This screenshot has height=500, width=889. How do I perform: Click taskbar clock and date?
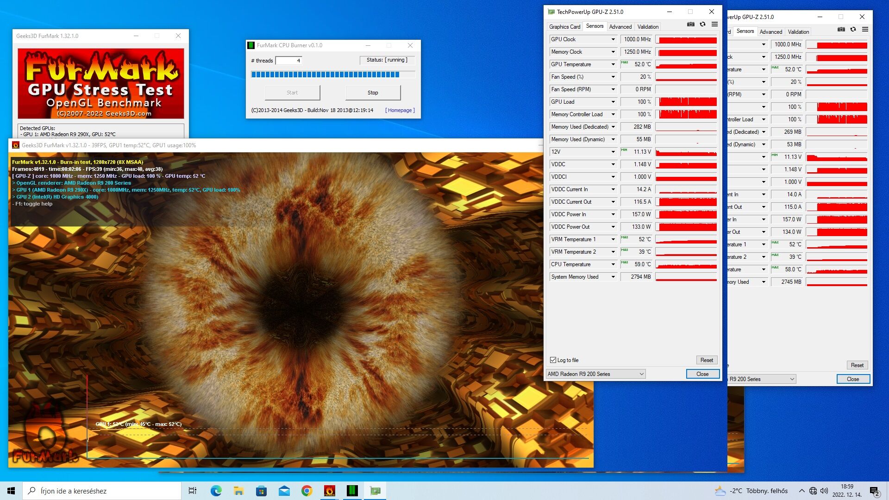tap(847, 491)
